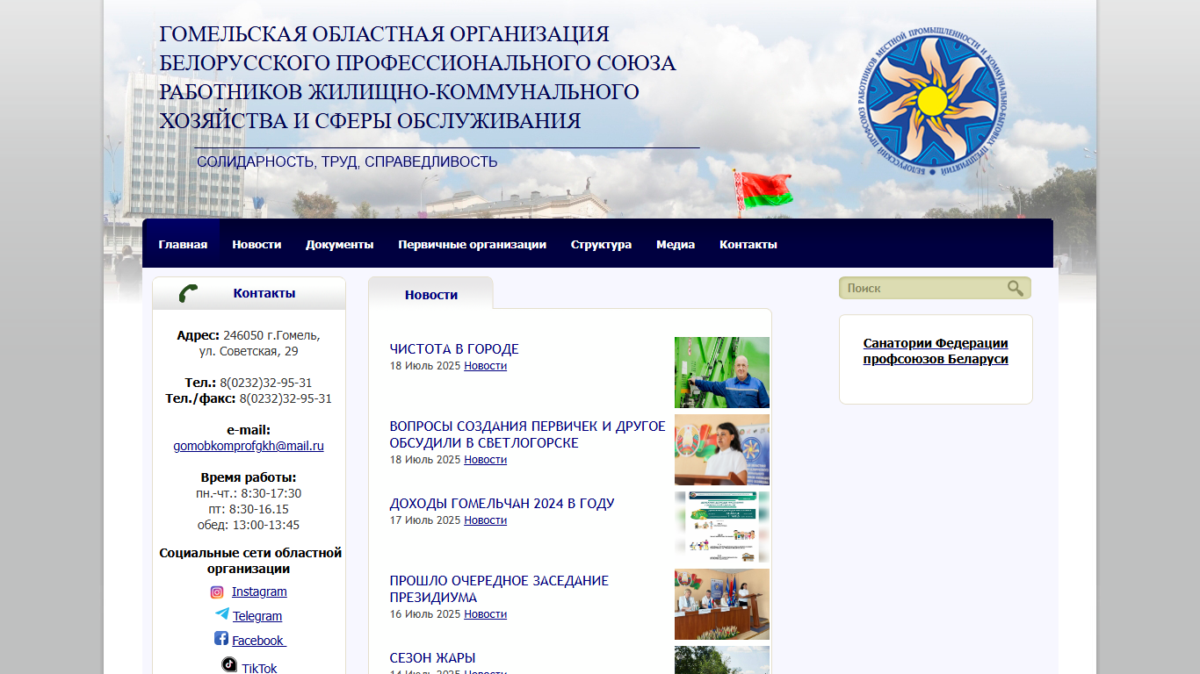Select the Новости tab above the news list
Screen dimensions: 1200x674
point(430,294)
